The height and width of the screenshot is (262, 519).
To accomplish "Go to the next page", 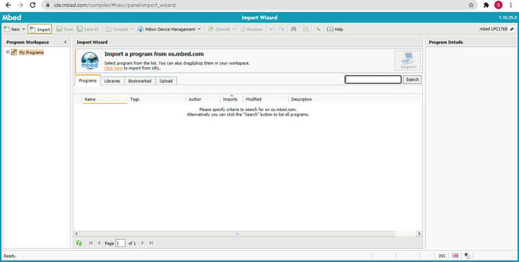I will [143, 243].
